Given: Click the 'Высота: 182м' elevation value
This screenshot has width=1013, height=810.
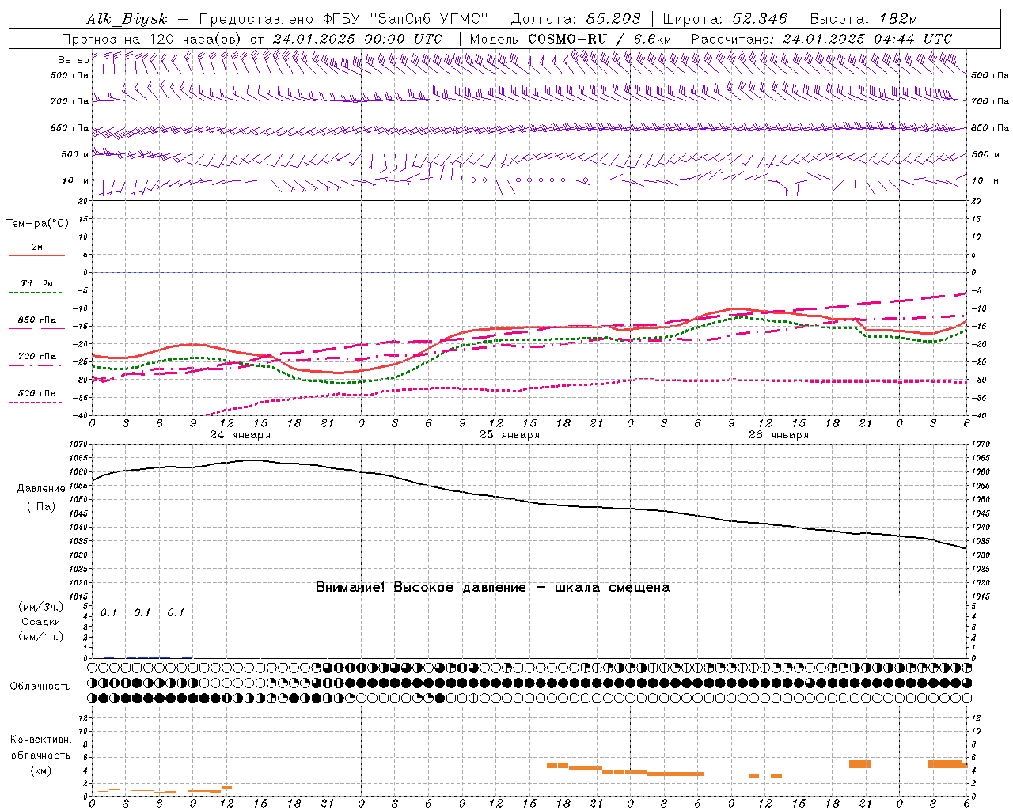Looking at the screenshot, I should tap(863, 19).
